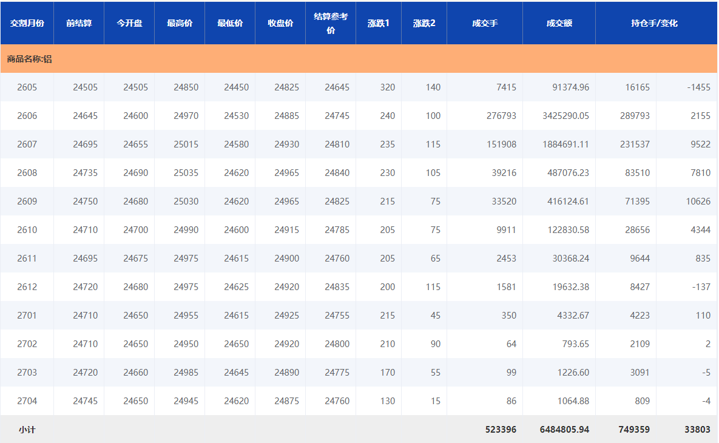Click subtotal turnover 6484805.94

[564, 430]
